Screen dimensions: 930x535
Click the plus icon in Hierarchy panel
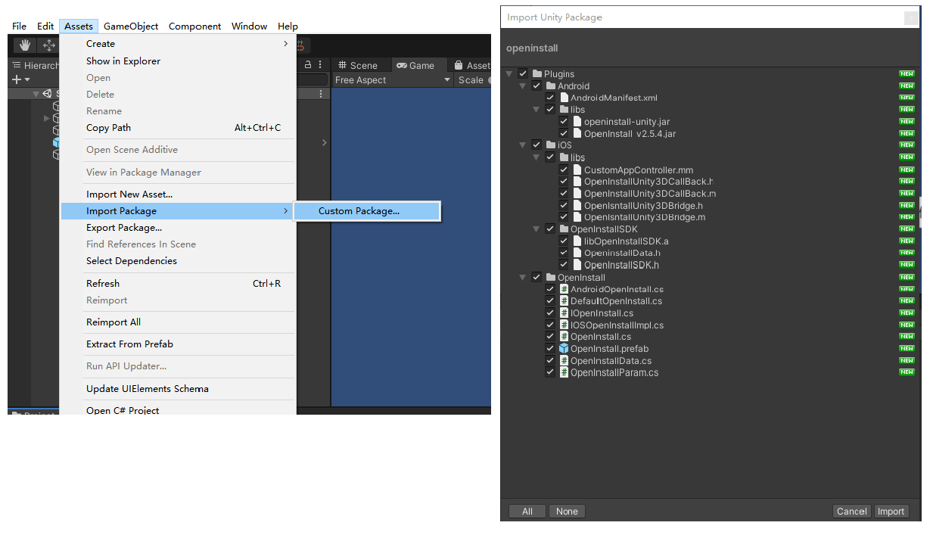17,79
